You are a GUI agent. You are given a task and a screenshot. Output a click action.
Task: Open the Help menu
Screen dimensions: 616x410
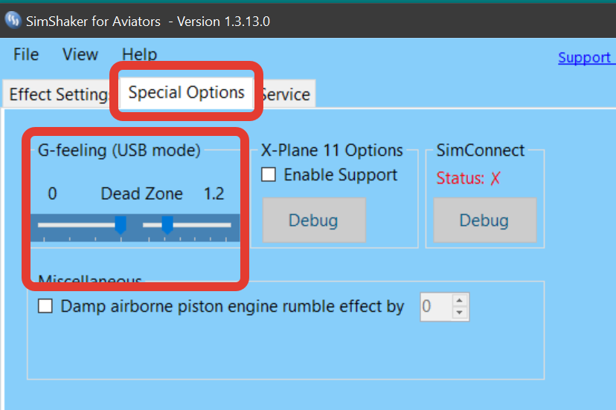[x=139, y=54]
